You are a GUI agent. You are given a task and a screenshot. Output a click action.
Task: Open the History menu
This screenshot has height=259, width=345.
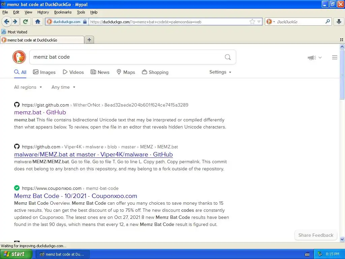[x=43, y=12]
